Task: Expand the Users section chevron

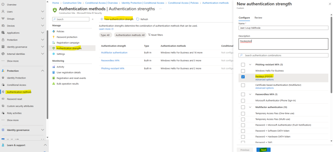Action: (x=43, y=11)
